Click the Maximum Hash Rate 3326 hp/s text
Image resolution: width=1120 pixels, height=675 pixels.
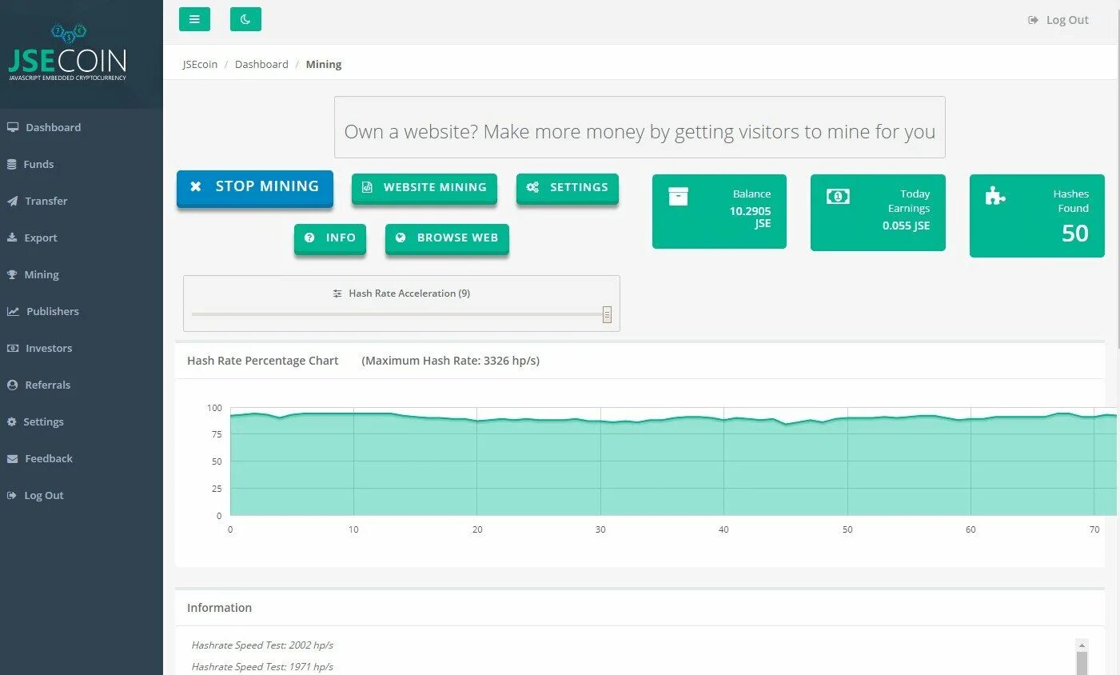451,361
